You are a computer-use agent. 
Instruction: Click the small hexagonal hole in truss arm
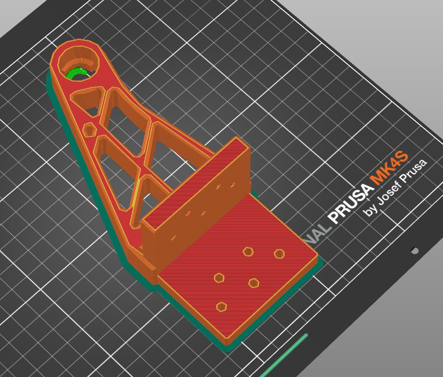coord(90,130)
